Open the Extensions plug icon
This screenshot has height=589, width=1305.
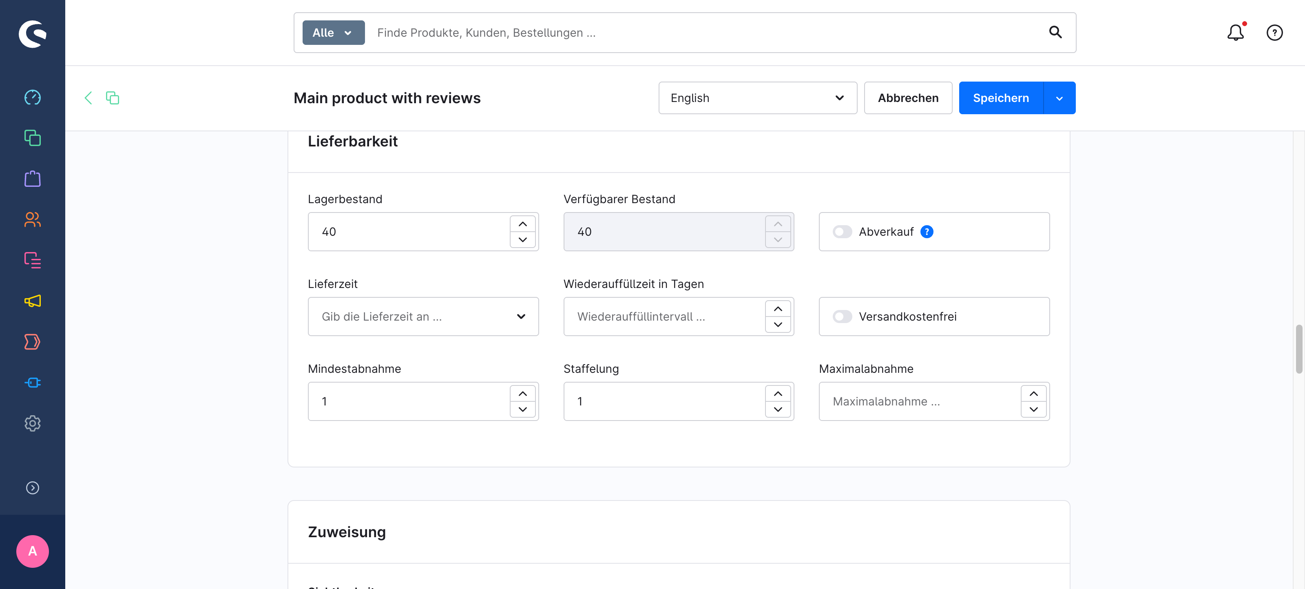pos(33,383)
